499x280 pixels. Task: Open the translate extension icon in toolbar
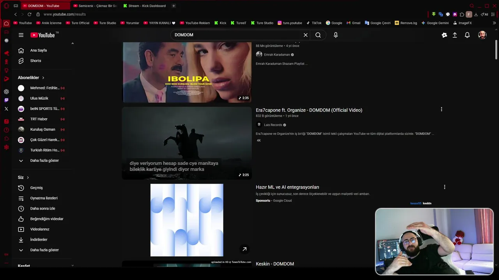441,14
